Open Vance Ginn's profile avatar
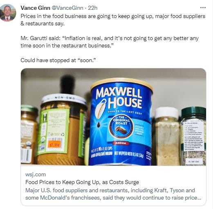Viewport: 213px width, 209px height. coord(8,13)
